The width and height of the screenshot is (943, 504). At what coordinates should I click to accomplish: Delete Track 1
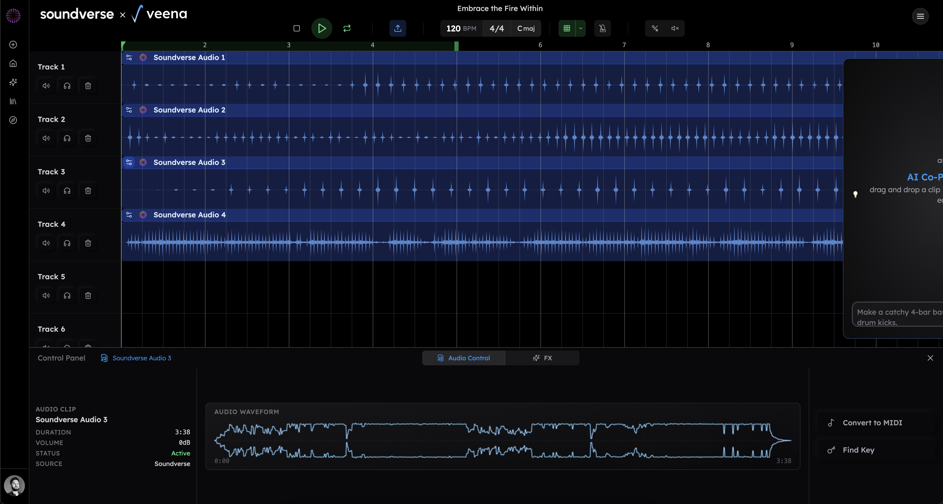(x=88, y=86)
